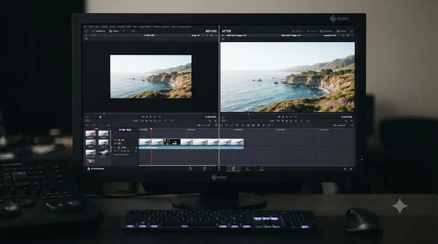The image size is (438, 244).
Task: Select the red burst thumbnail in the media pool
Action: pos(90,162)
